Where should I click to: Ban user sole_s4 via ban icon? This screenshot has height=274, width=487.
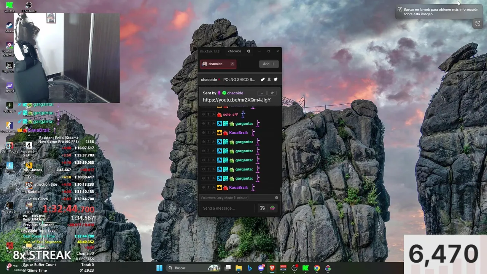click(203, 115)
